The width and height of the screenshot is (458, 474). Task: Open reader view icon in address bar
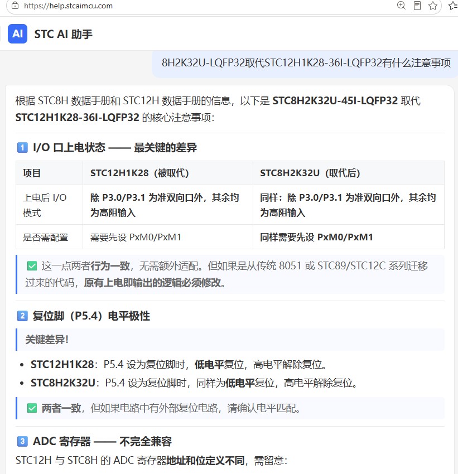click(417, 6)
